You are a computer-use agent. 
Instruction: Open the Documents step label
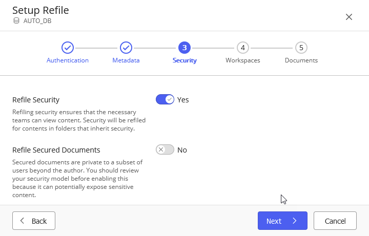[x=301, y=60]
